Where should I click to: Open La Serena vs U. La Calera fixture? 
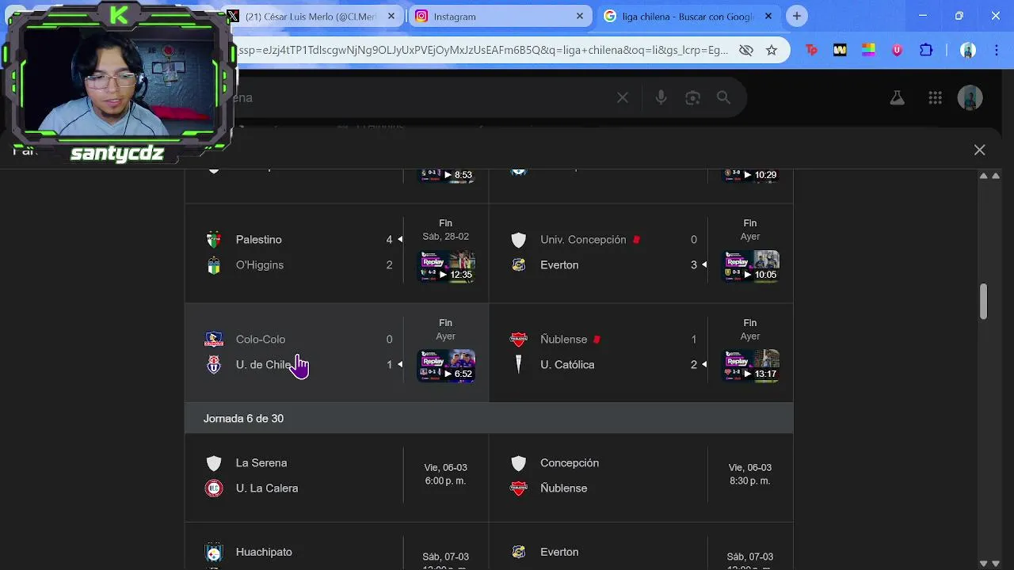click(x=337, y=476)
